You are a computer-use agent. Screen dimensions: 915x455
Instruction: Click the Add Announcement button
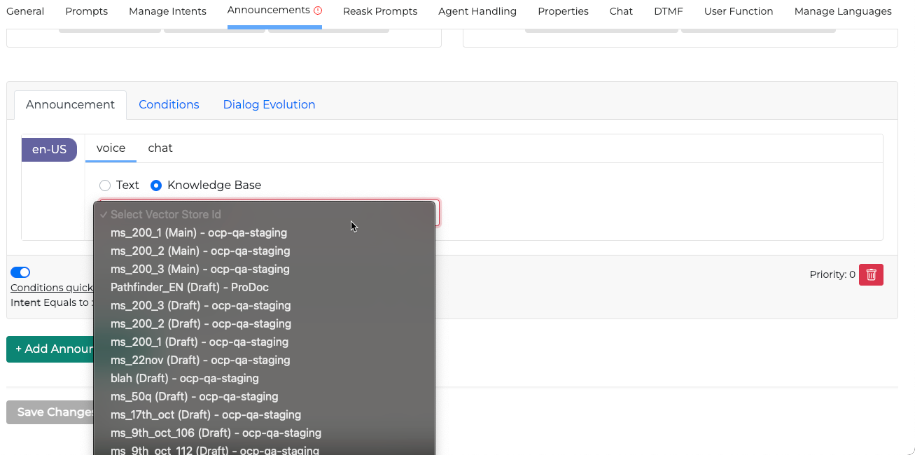point(50,349)
